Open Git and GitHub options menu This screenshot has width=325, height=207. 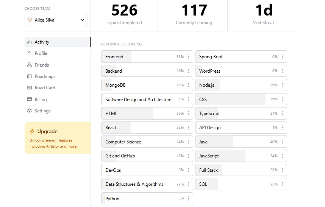(x=189, y=156)
